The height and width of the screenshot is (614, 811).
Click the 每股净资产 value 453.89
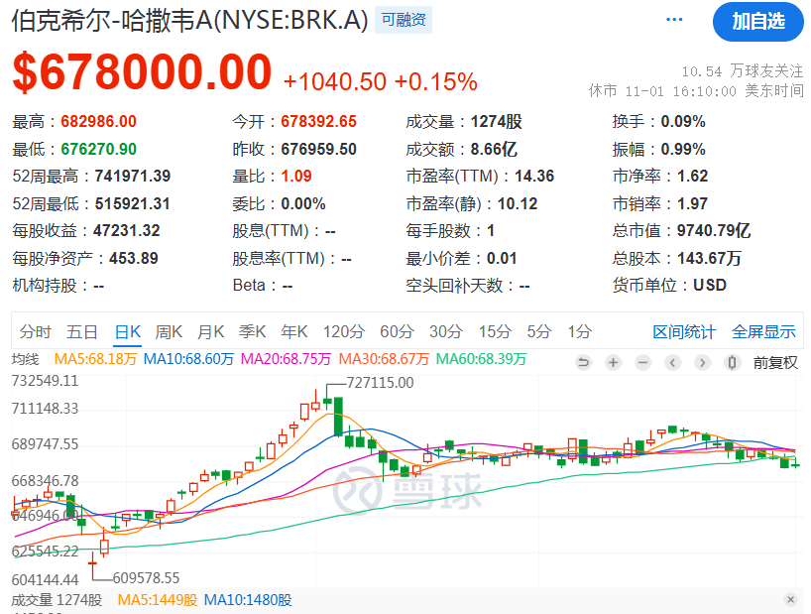[x=134, y=258]
